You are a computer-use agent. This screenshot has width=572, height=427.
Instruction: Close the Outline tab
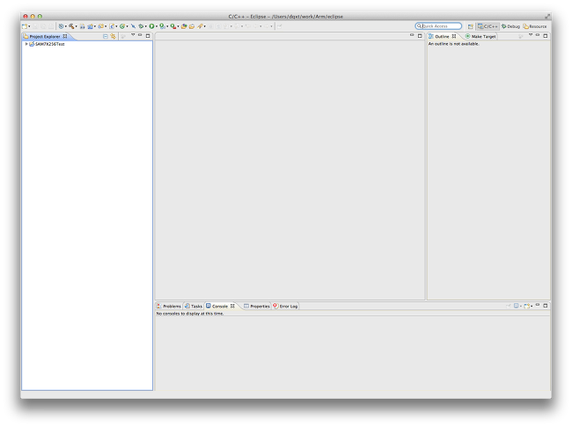pos(454,36)
